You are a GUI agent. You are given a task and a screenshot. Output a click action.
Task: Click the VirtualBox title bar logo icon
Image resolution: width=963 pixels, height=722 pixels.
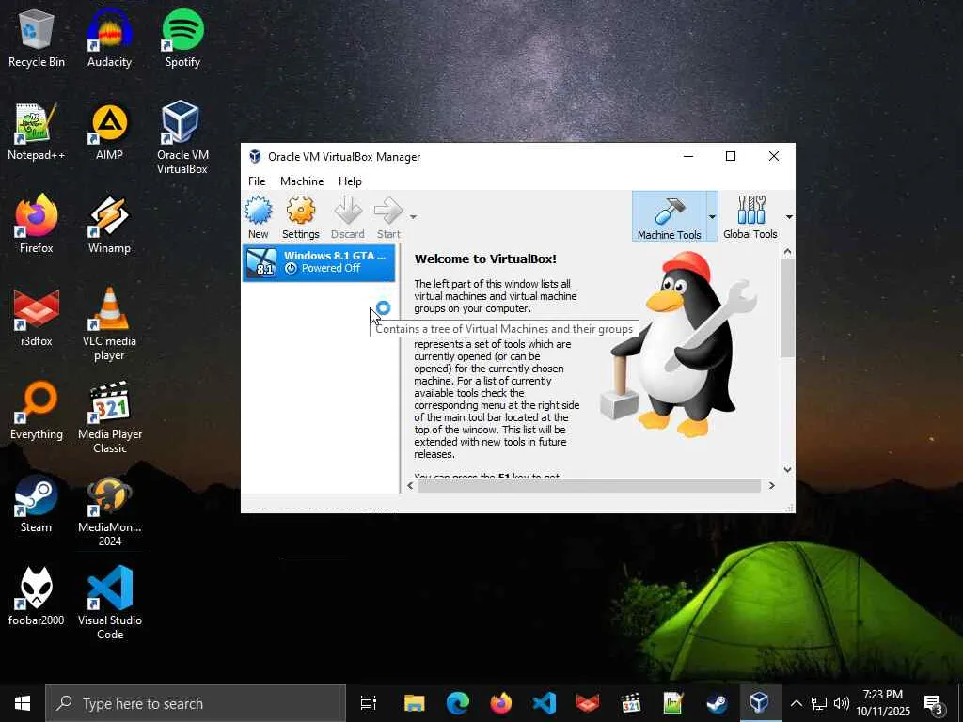(254, 157)
